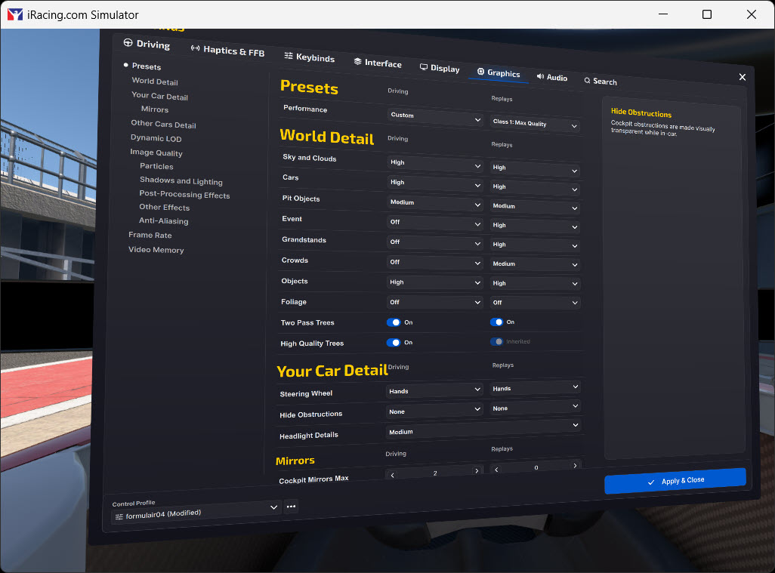Select Video Memory in the sidebar
The image size is (775, 573).
coord(156,249)
